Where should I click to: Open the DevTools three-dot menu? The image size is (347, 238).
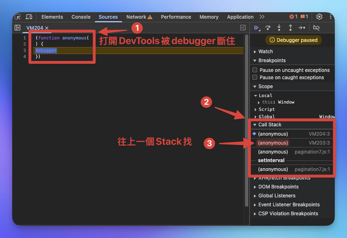[331, 17]
